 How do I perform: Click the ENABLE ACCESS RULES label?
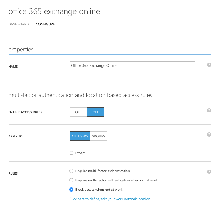25,112
